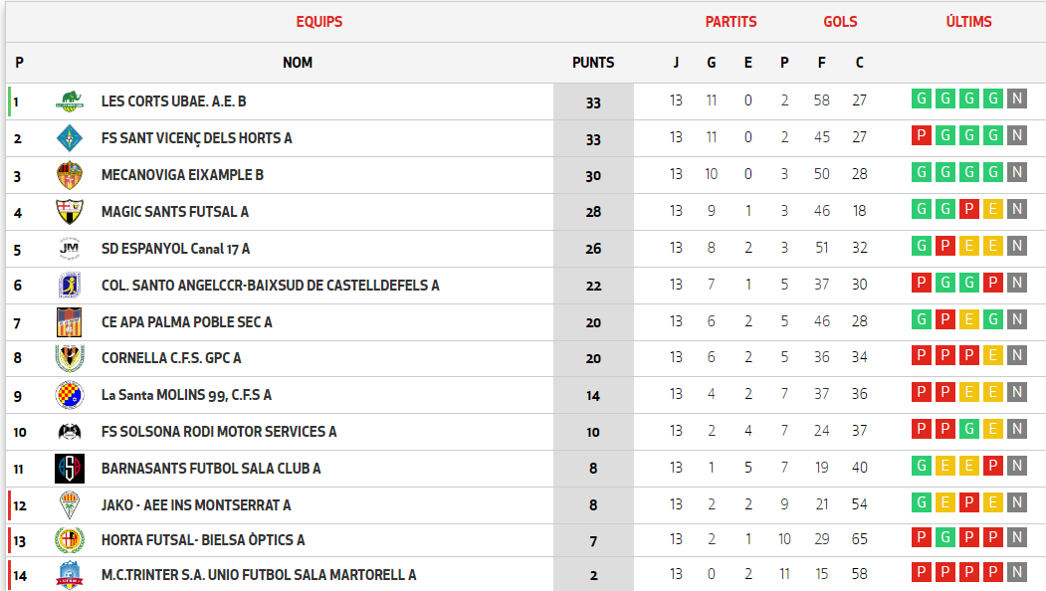This screenshot has height=591, width=1046.
Task: Sort table by the NOM column header
Action: [x=298, y=63]
